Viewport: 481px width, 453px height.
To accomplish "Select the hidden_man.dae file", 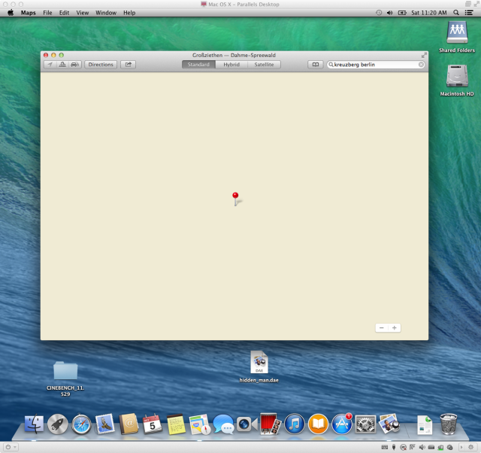I will pyautogui.click(x=259, y=366).
